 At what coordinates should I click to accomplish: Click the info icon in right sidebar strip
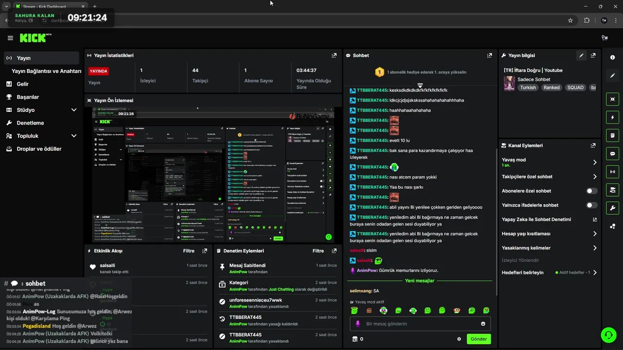click(612, 57)
